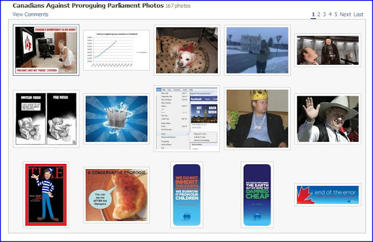Open the Amateur Rogue / Pro Rogue cartoon

pos(46,119)
